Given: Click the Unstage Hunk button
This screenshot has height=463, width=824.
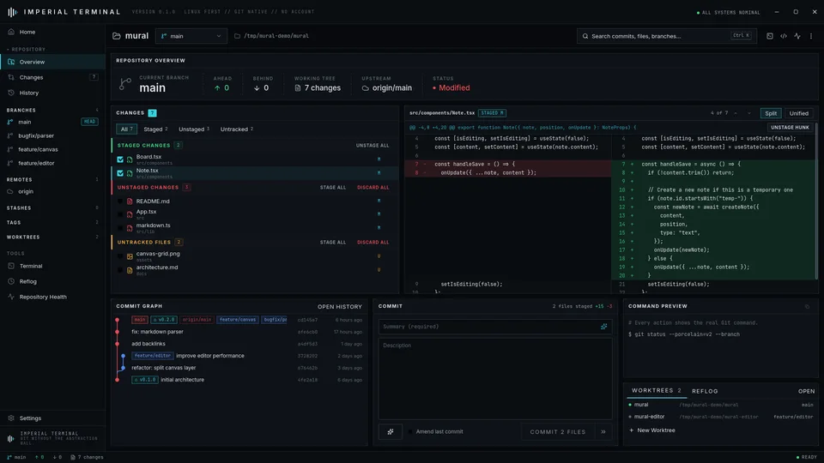Looking at the screenshot, I should click(790, 128).
